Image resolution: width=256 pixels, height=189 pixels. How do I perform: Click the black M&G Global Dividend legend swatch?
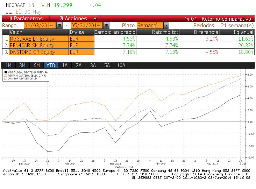pyautogui.click(x=6, y=72)
